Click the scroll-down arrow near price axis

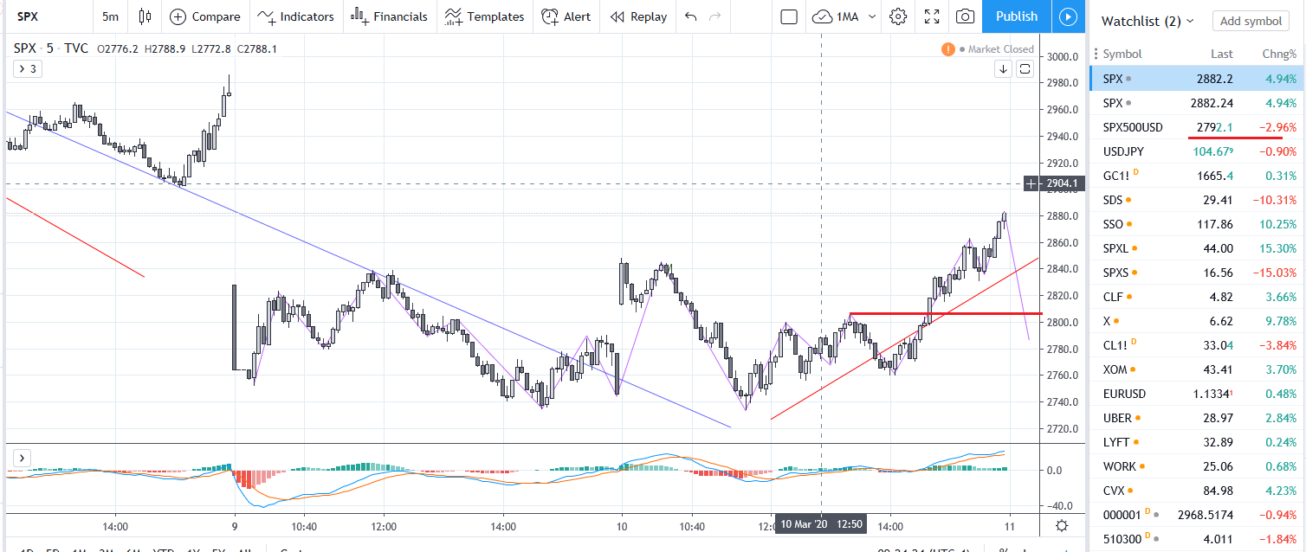(1003, 69)
